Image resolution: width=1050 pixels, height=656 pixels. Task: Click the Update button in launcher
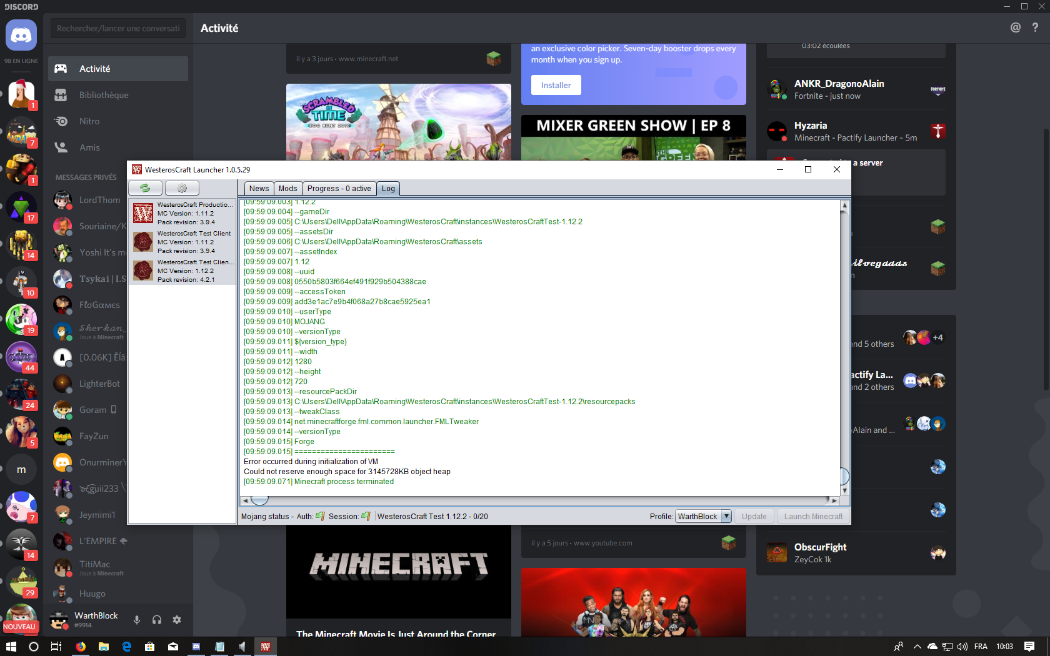point(754,517)
